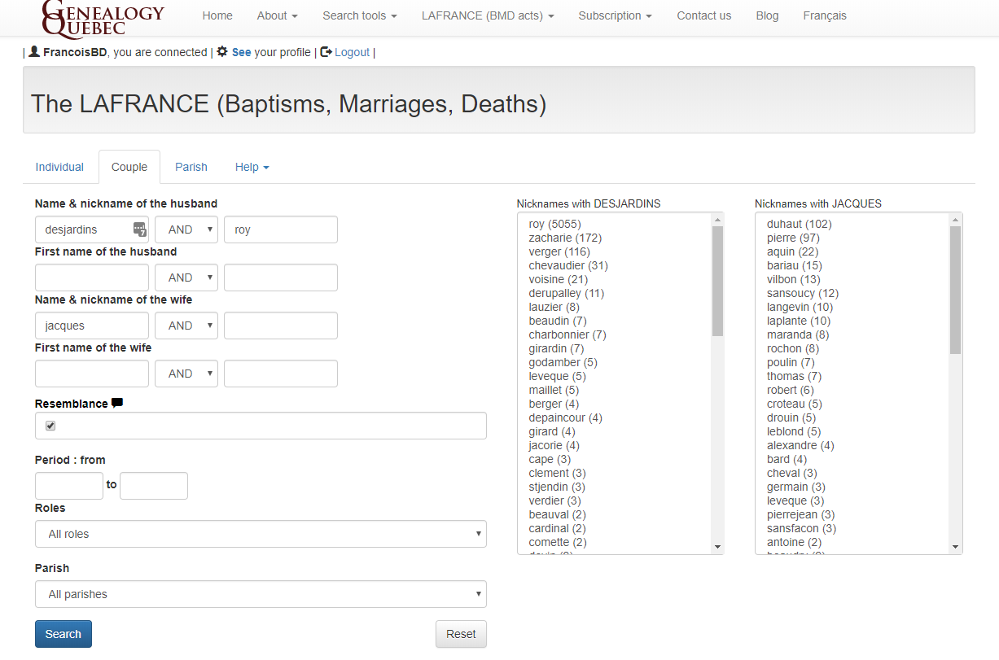Open the husband first name AND operator dropdown

pos(186,278)
